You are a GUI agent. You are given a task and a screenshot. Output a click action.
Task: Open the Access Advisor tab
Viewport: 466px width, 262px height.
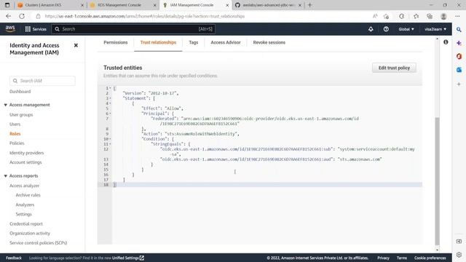coord(226,42)
